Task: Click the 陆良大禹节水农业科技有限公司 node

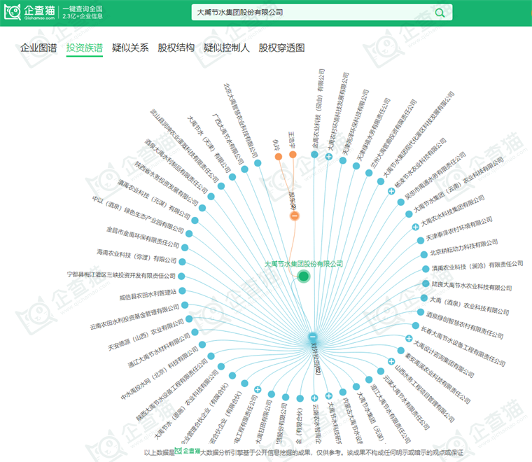Action: [426, 283]
